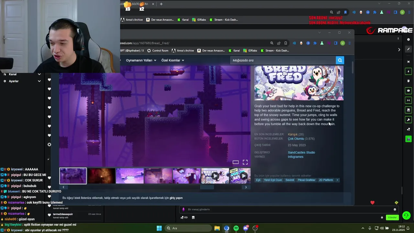Open IDRlabs bookmark in front browser
The height and width of the screenshot is (233, 414).
(250, 50)
